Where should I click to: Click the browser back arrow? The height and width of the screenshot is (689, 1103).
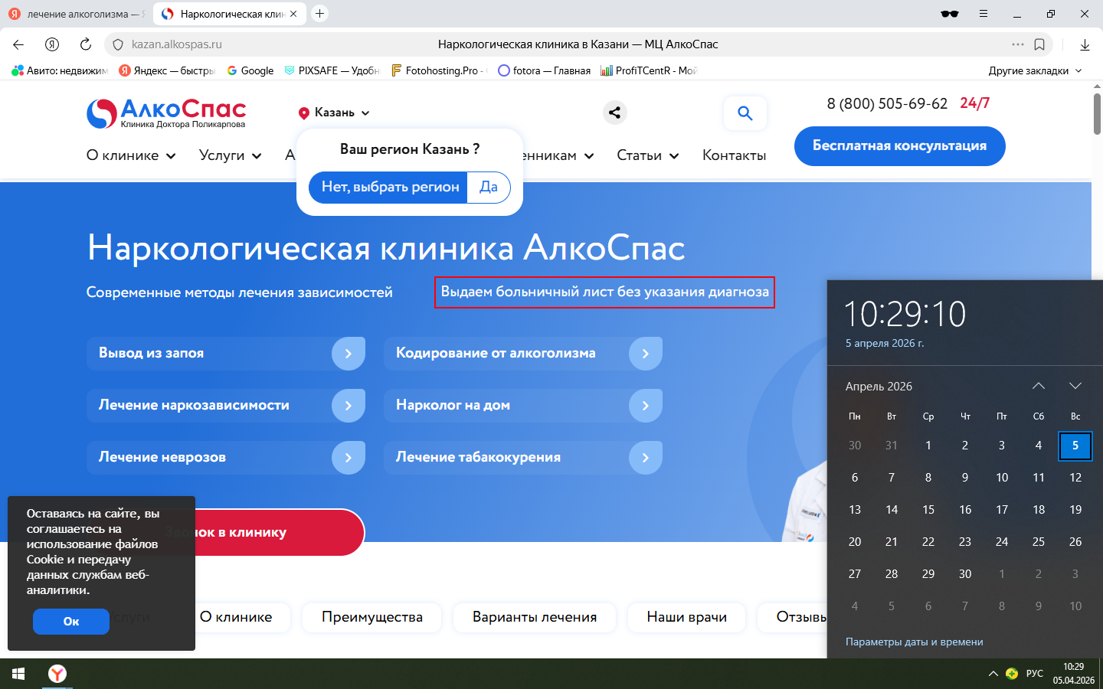(x=18, y=44)
